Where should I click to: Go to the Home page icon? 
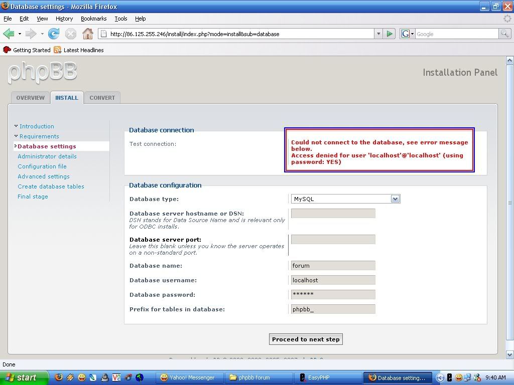(87, 34)
